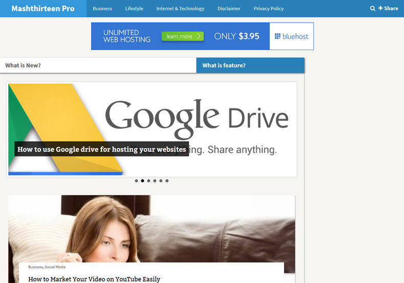The width and height of the screenshot is (404, 283).
Task: Click ONLY $3.95 text in banner
Action: coord(237,36)
